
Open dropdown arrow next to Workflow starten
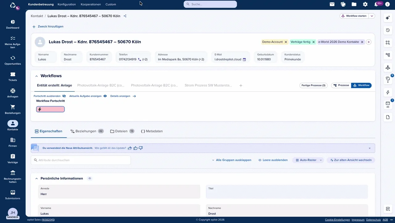pos(372,16)
